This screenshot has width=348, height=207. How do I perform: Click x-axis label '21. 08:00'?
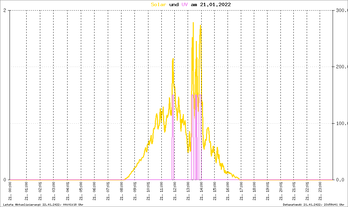coord(121,191)
